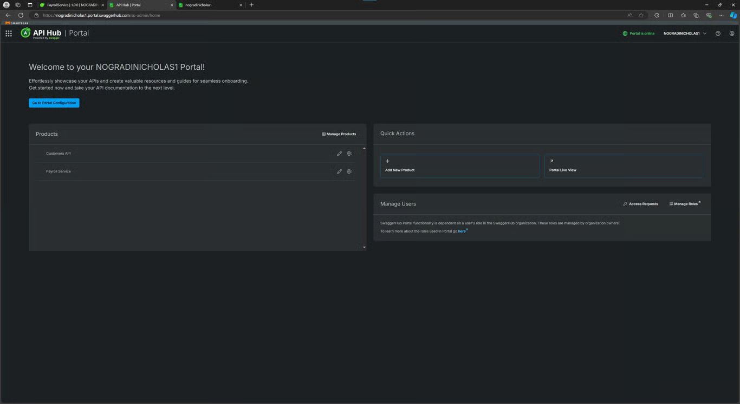740x404 pixels.
Task: Open Manage Products link
Action: [339, 134]
